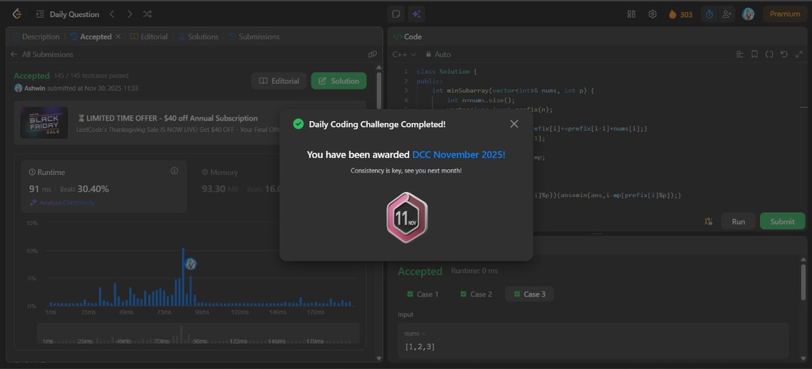Click the November 11 badge medal
This screenshot has width=812, height=369.
tap(406, 217)
